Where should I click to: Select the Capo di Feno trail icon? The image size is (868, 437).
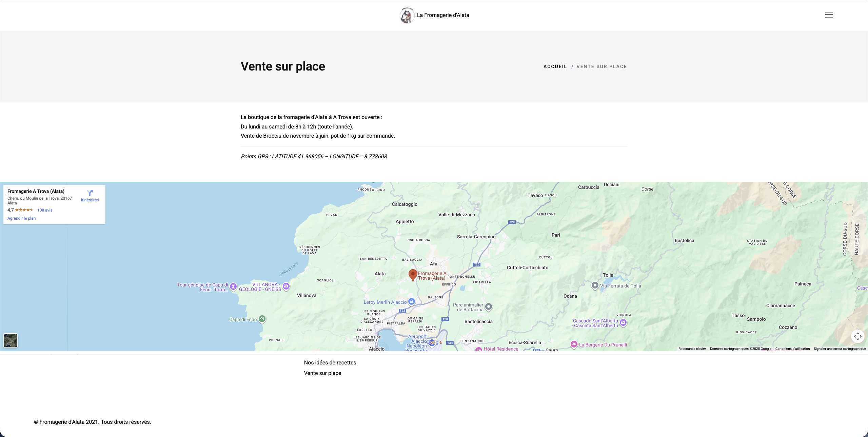(262, 318)
